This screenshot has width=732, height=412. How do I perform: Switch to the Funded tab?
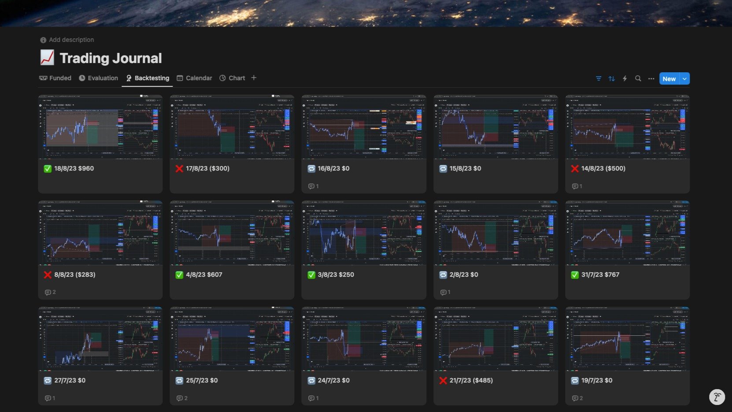point(55,78)
